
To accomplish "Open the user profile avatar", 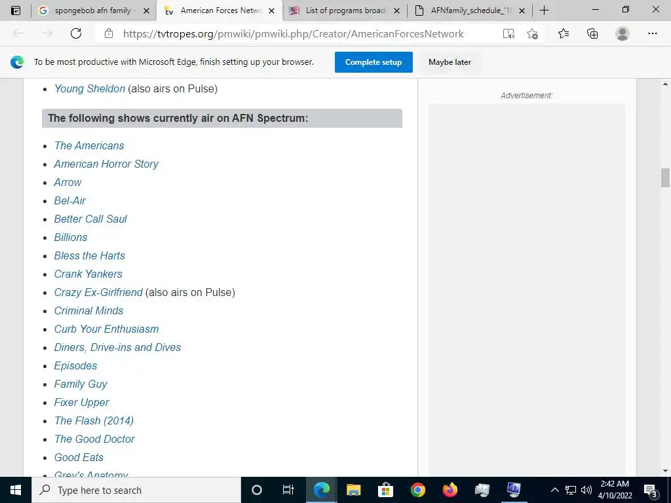I will 623,33.
